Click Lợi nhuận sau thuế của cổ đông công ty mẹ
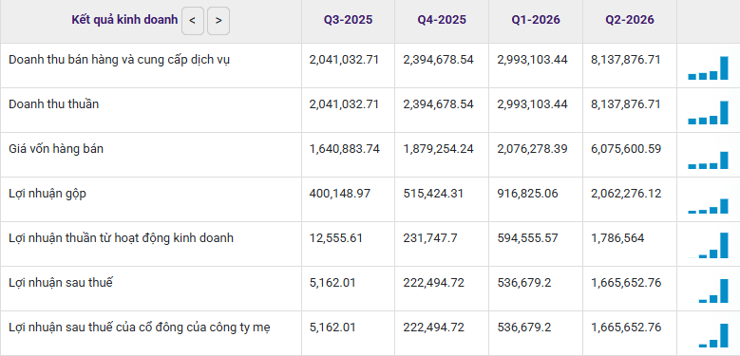Image resolution: width=740 pixels, height=356 pixels. click(x=140, y=328)
